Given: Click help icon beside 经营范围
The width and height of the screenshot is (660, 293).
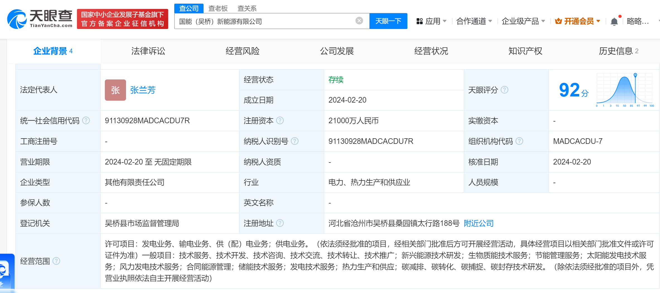Looking at the screenshot, I should point(56,261).
